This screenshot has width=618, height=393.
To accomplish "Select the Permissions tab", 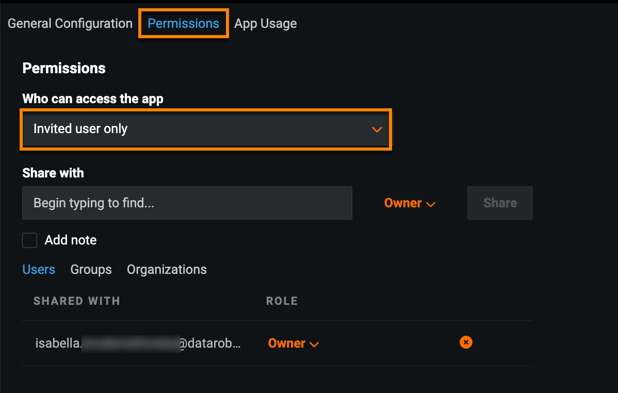I will pos(183,24).
